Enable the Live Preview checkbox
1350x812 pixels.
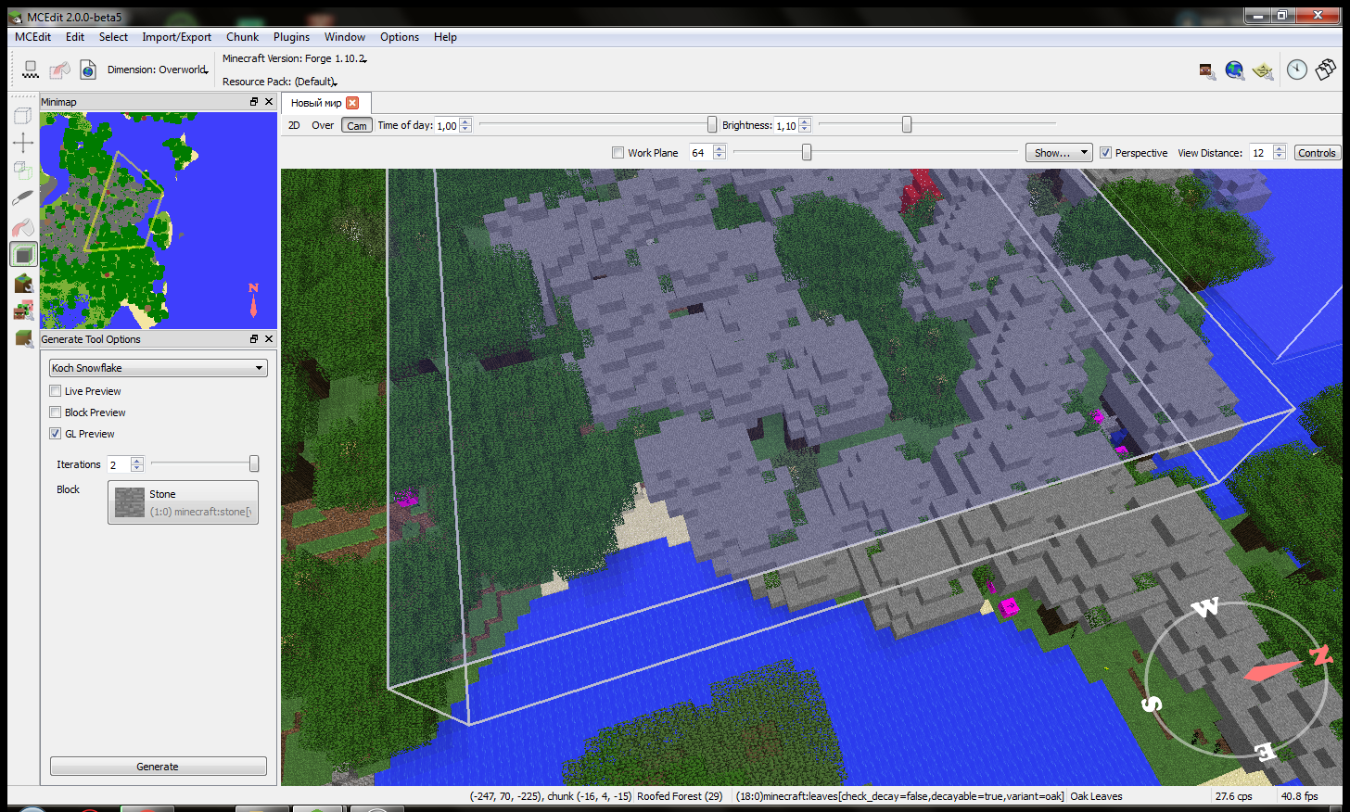point(56,391)
